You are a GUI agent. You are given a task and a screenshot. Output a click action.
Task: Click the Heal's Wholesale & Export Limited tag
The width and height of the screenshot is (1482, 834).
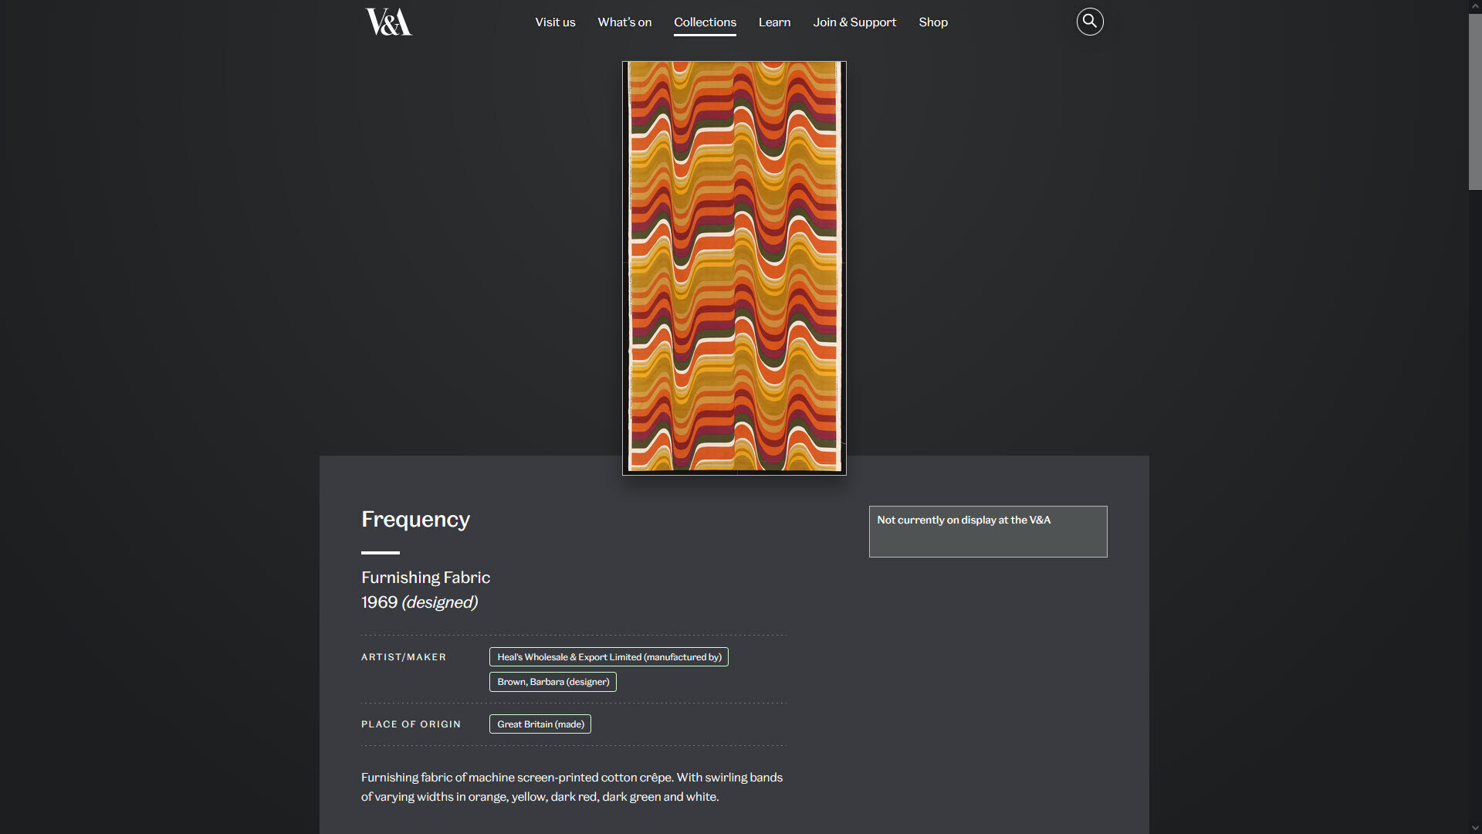point(608,656)
